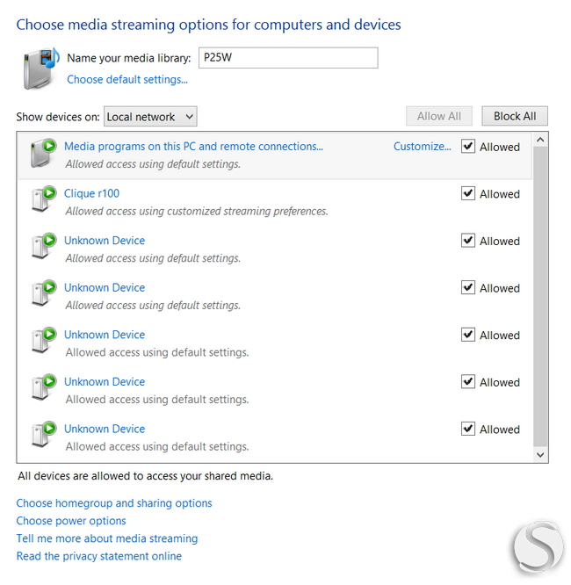The height and width of the screenshot is (585, 571).
Task: Open Choose default settings... link
Action: pos(127,79)
